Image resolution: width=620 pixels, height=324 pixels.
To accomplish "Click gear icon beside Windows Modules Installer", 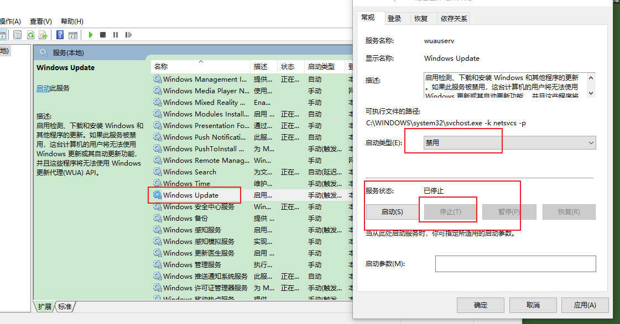I will pyautogui.click(x=158, y=114).
